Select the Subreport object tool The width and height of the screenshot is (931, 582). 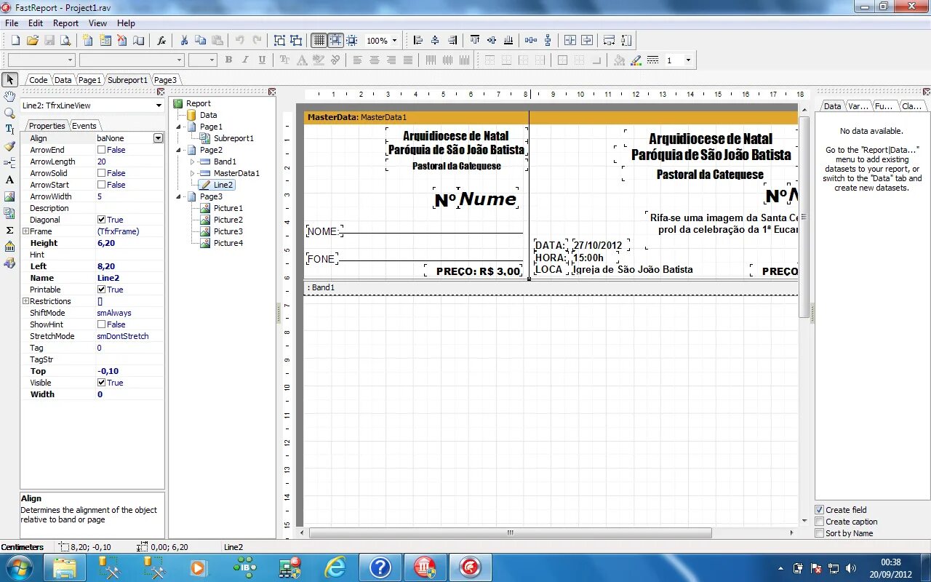(x=9, y=213)
